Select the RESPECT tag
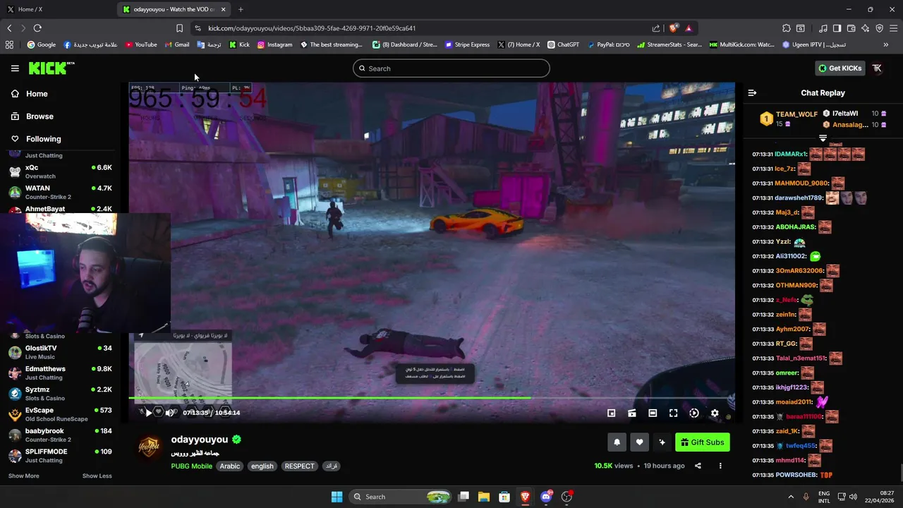 [299, 466]
